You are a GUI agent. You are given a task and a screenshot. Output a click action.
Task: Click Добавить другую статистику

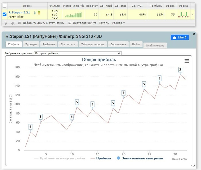(43, 23)
